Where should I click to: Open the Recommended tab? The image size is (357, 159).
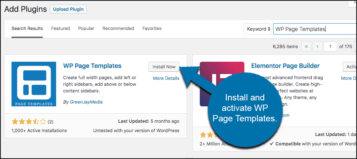[118, 29]
